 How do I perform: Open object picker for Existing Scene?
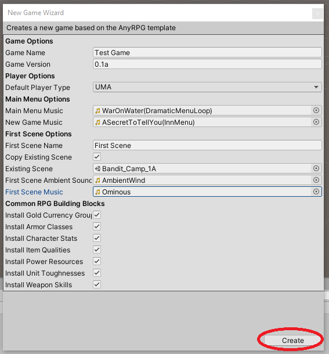pos(316,168)
